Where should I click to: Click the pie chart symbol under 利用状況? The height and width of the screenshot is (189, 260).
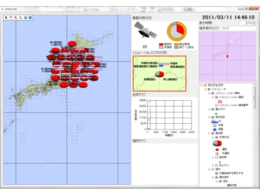[x=217, y=144]
